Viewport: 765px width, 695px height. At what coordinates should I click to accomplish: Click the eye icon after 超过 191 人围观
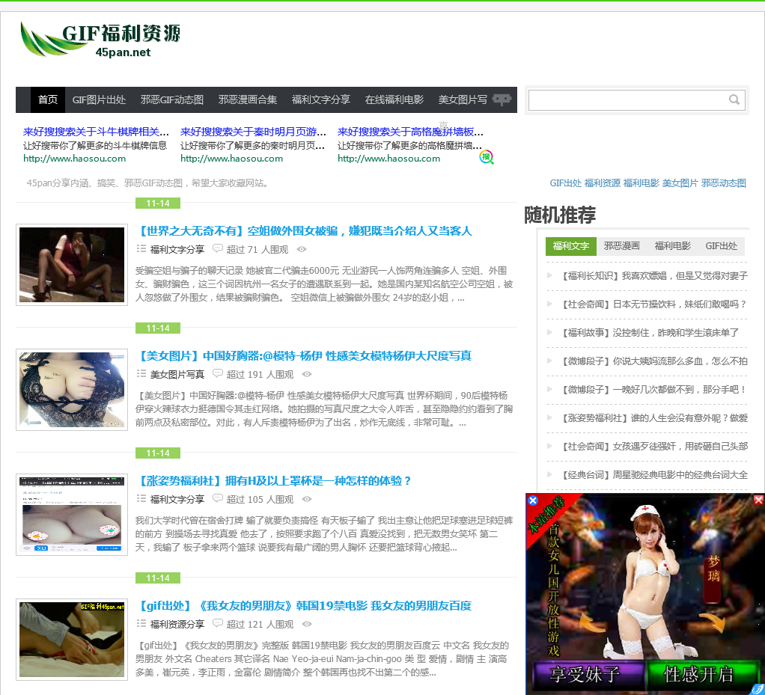(307, 374)
